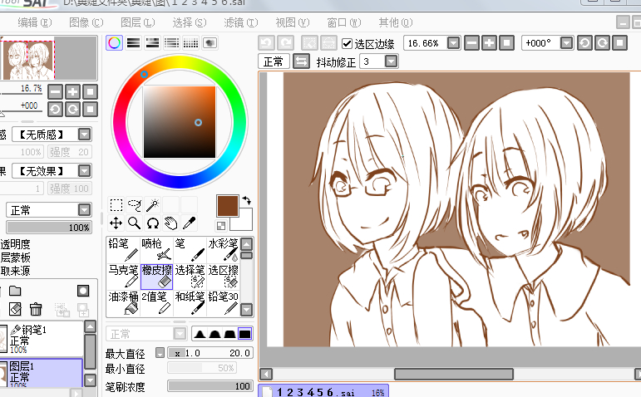The image size is (641, 397).
Task: Open the 视图 menu
Action: coord(293,22)
